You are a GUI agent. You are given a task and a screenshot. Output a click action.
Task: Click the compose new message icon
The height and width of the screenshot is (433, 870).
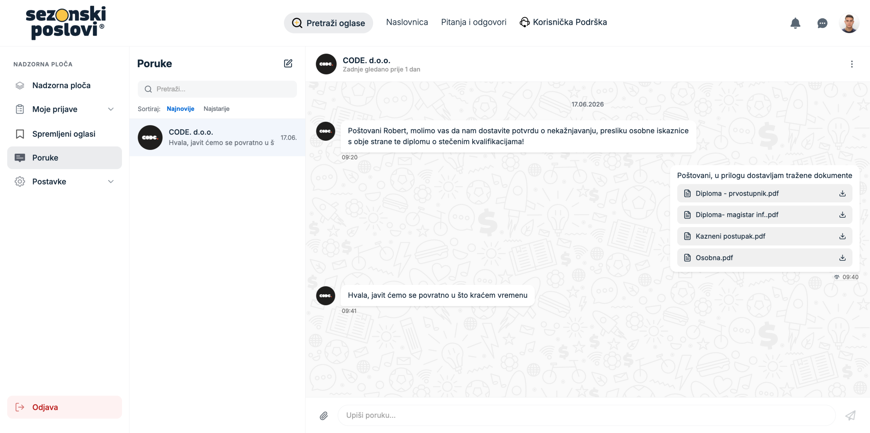click(x=288, y=63)
